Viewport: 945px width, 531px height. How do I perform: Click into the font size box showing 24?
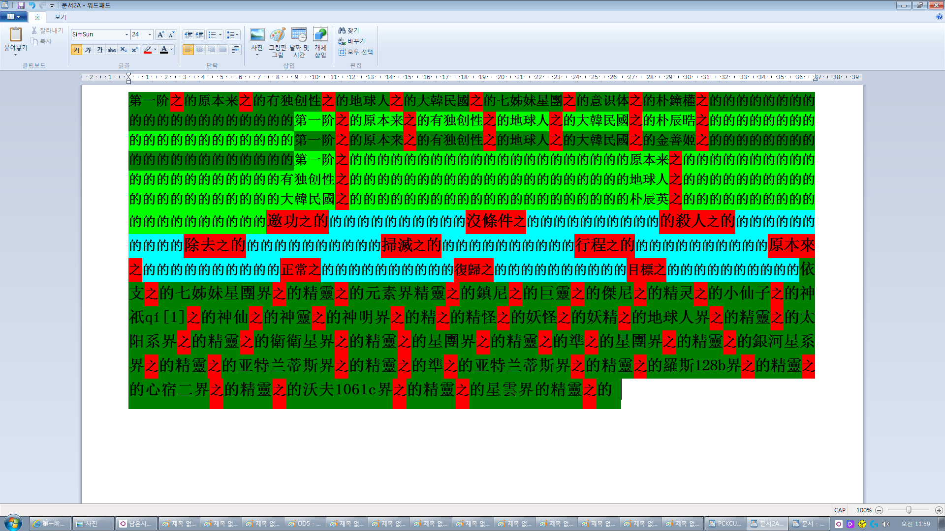pyautogui.click(x=139, y=34)
